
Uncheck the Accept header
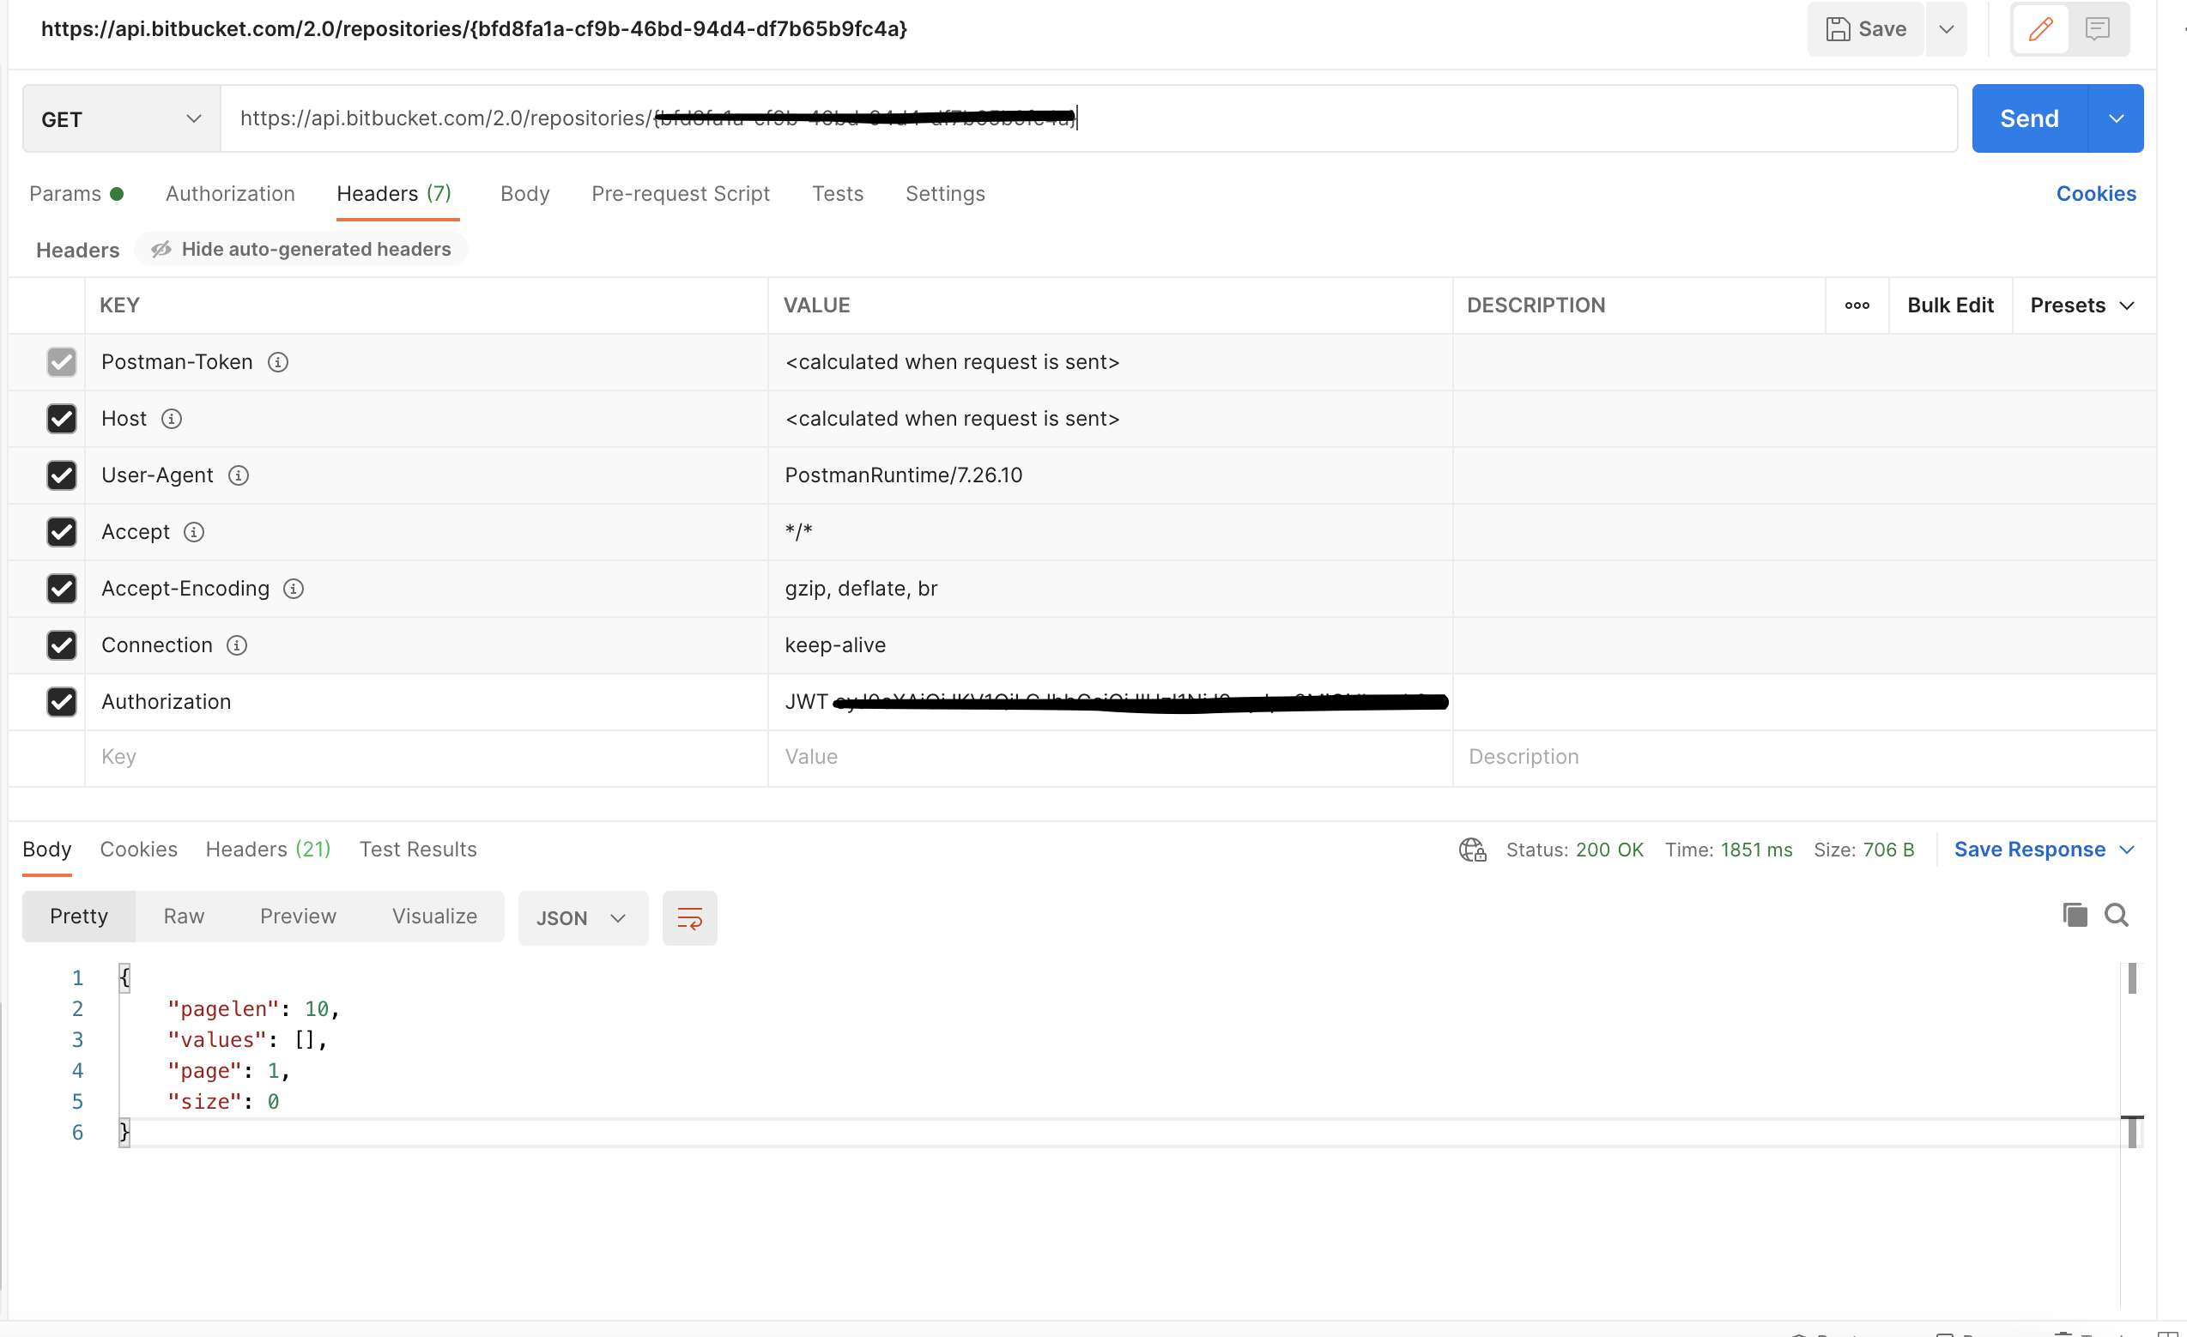(x=61, y=532)
